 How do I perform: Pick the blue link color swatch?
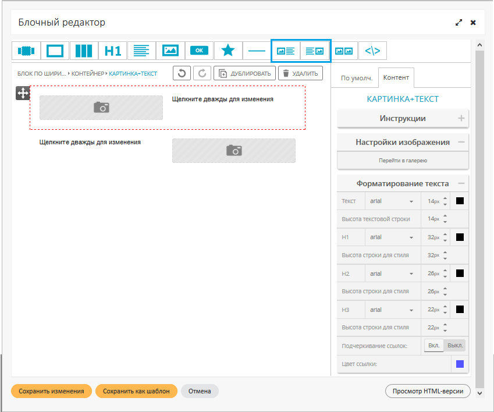(460, 364)
